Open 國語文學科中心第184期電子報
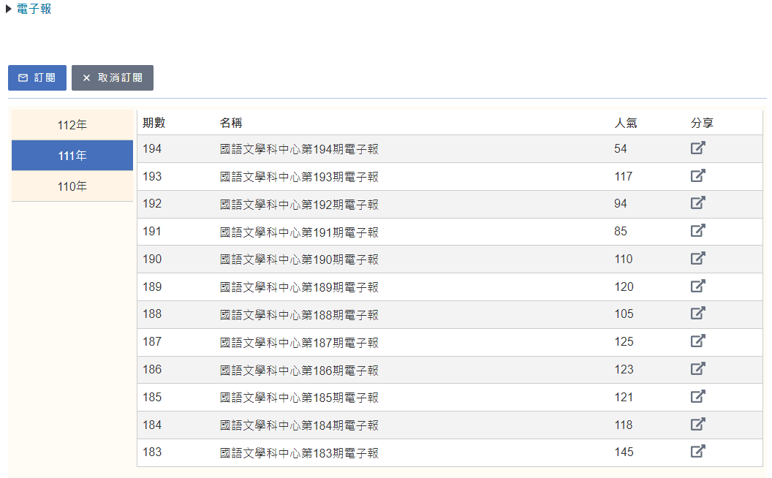This screenshot has height=478, width=772. 299,425
